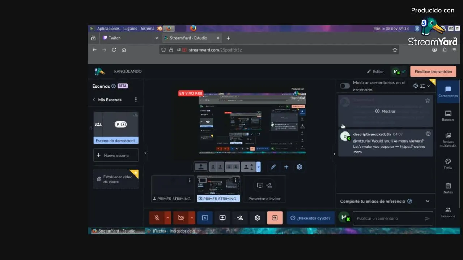463x260 pixels.
Task: Click the comment action icon on descriptiveracketb3h message
Action: [x=428, y=134]
